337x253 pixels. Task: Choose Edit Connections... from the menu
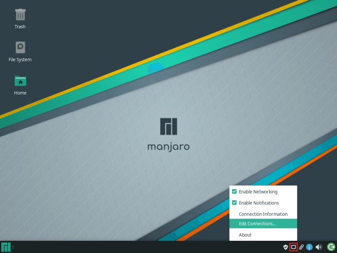[x=257, y=224]
